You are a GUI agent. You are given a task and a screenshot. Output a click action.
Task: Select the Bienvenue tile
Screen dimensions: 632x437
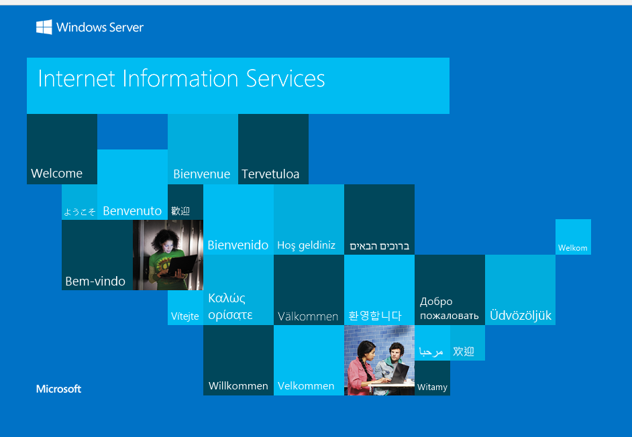203,149
